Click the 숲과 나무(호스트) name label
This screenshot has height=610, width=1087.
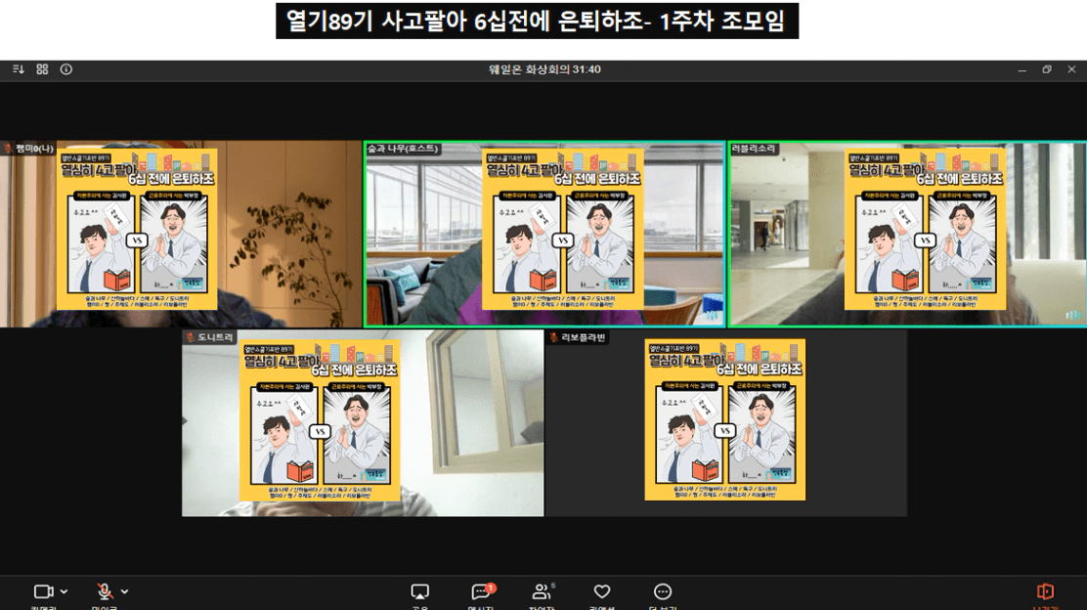click(x=403, y=149)
